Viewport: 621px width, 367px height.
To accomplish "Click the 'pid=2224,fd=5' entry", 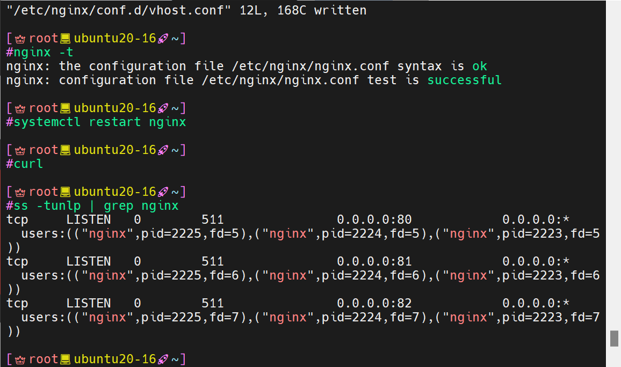I will click(x=371, y=234).
